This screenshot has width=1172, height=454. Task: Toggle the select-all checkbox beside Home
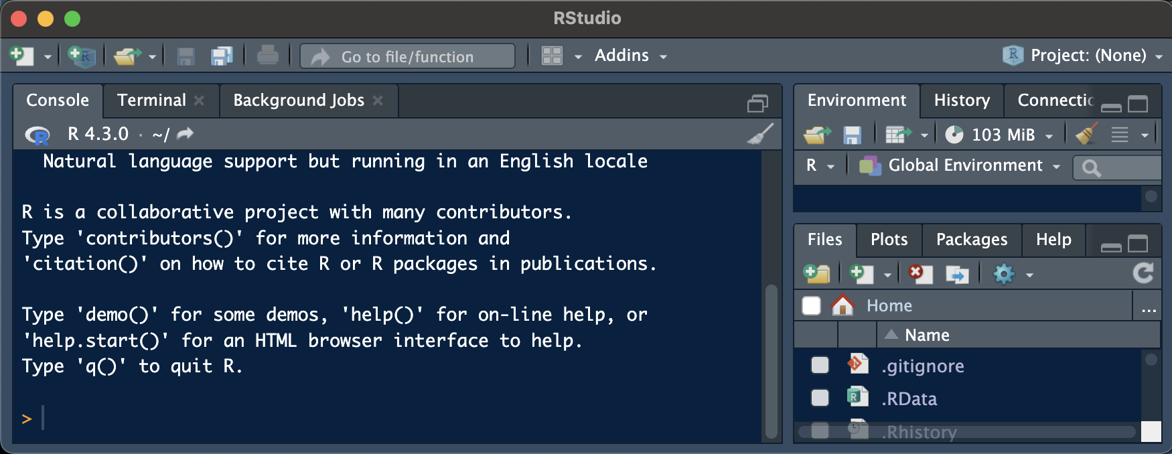(x=812, y=305)
